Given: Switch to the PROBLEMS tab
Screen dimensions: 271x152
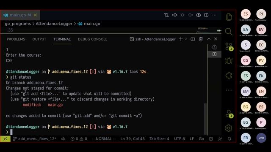Looking at the screenshot, I should tap(16, 39).
